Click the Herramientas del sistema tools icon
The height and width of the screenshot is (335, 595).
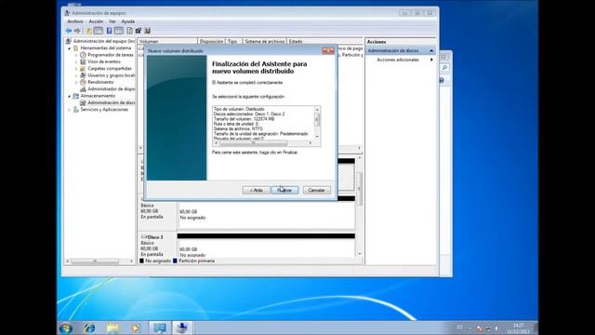pyautogui.click(x=76, y=48)
